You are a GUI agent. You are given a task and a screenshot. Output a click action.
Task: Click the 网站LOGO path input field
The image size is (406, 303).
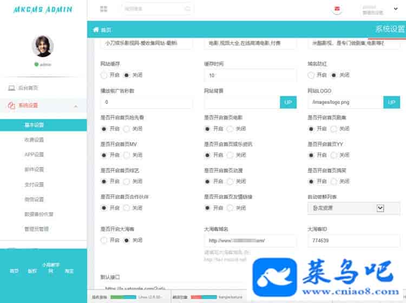(x=345, y=102)
